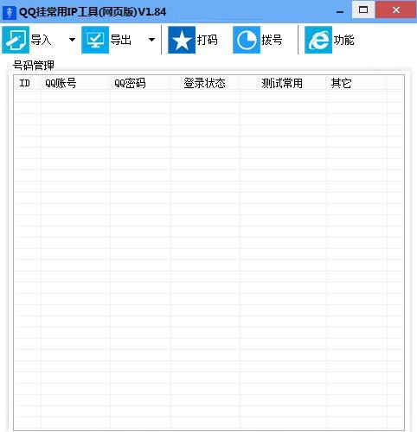Click the 拨号 text label
The image size is (417, 432).
click(x=272, y=40)
